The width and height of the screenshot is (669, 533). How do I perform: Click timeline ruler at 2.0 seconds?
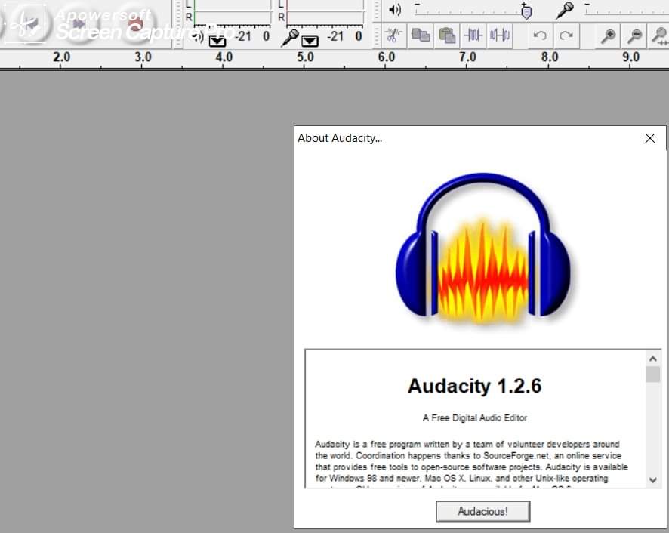[61, 57]
